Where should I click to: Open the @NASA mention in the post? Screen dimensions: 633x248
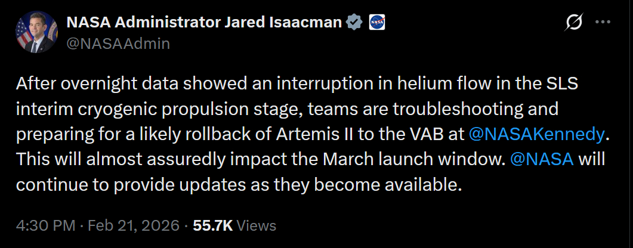(x=542, y=159)
